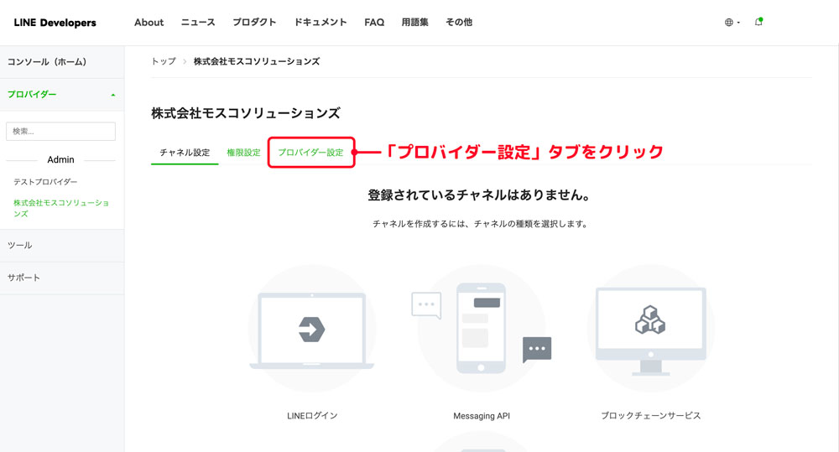Select テストプロバイダー in provider list
This screenshot has height=452, width=839.
click(x=45, y=182)
